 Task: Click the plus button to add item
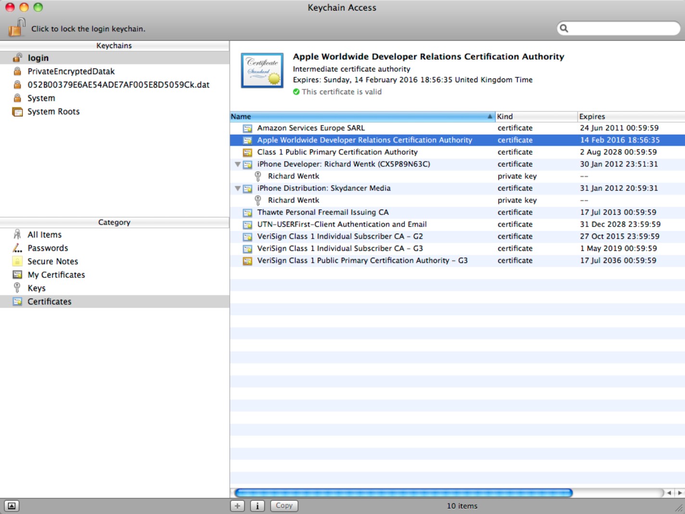pyautogui.click(x=237, y=506)
